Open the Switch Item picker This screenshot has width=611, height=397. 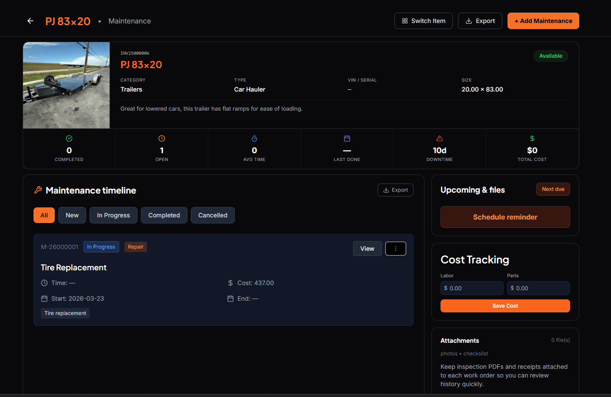point(423,20)
